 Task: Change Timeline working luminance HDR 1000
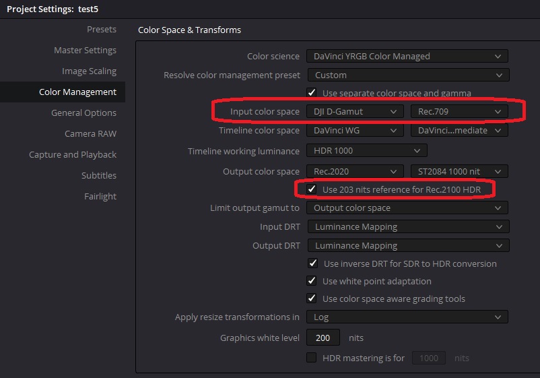tap(367, 150)
